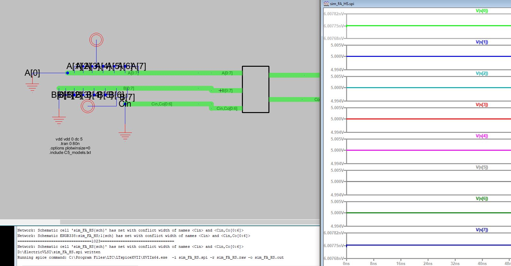Click the LTspice icon in sim_FA_HS.spi title bar

point(326,4)
